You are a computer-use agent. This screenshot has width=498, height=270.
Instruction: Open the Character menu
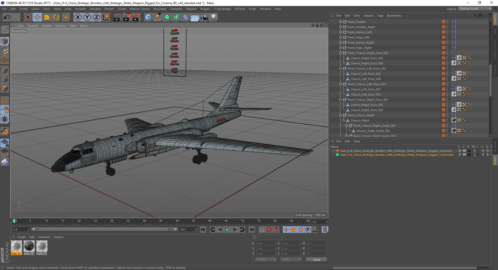[176, 9]
